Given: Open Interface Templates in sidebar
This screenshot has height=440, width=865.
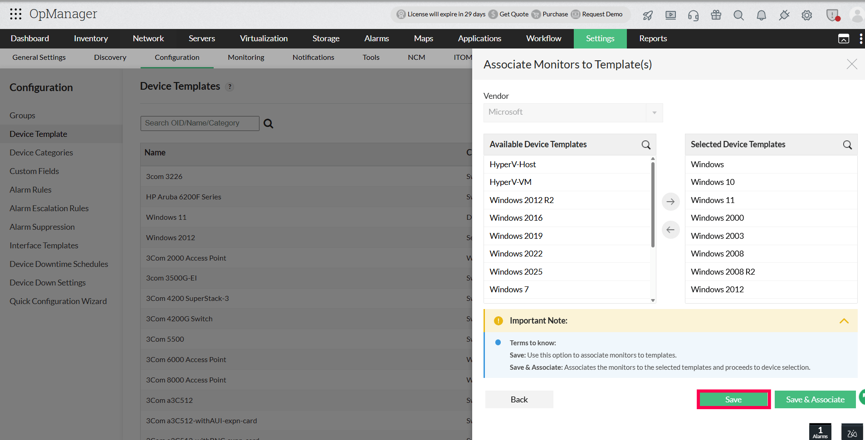Looking at the screenshot, I should click(44, 246).
